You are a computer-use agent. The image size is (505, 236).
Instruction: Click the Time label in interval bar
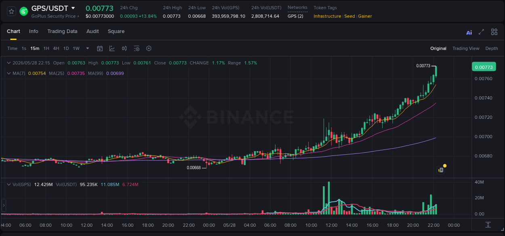pos(12,48)
